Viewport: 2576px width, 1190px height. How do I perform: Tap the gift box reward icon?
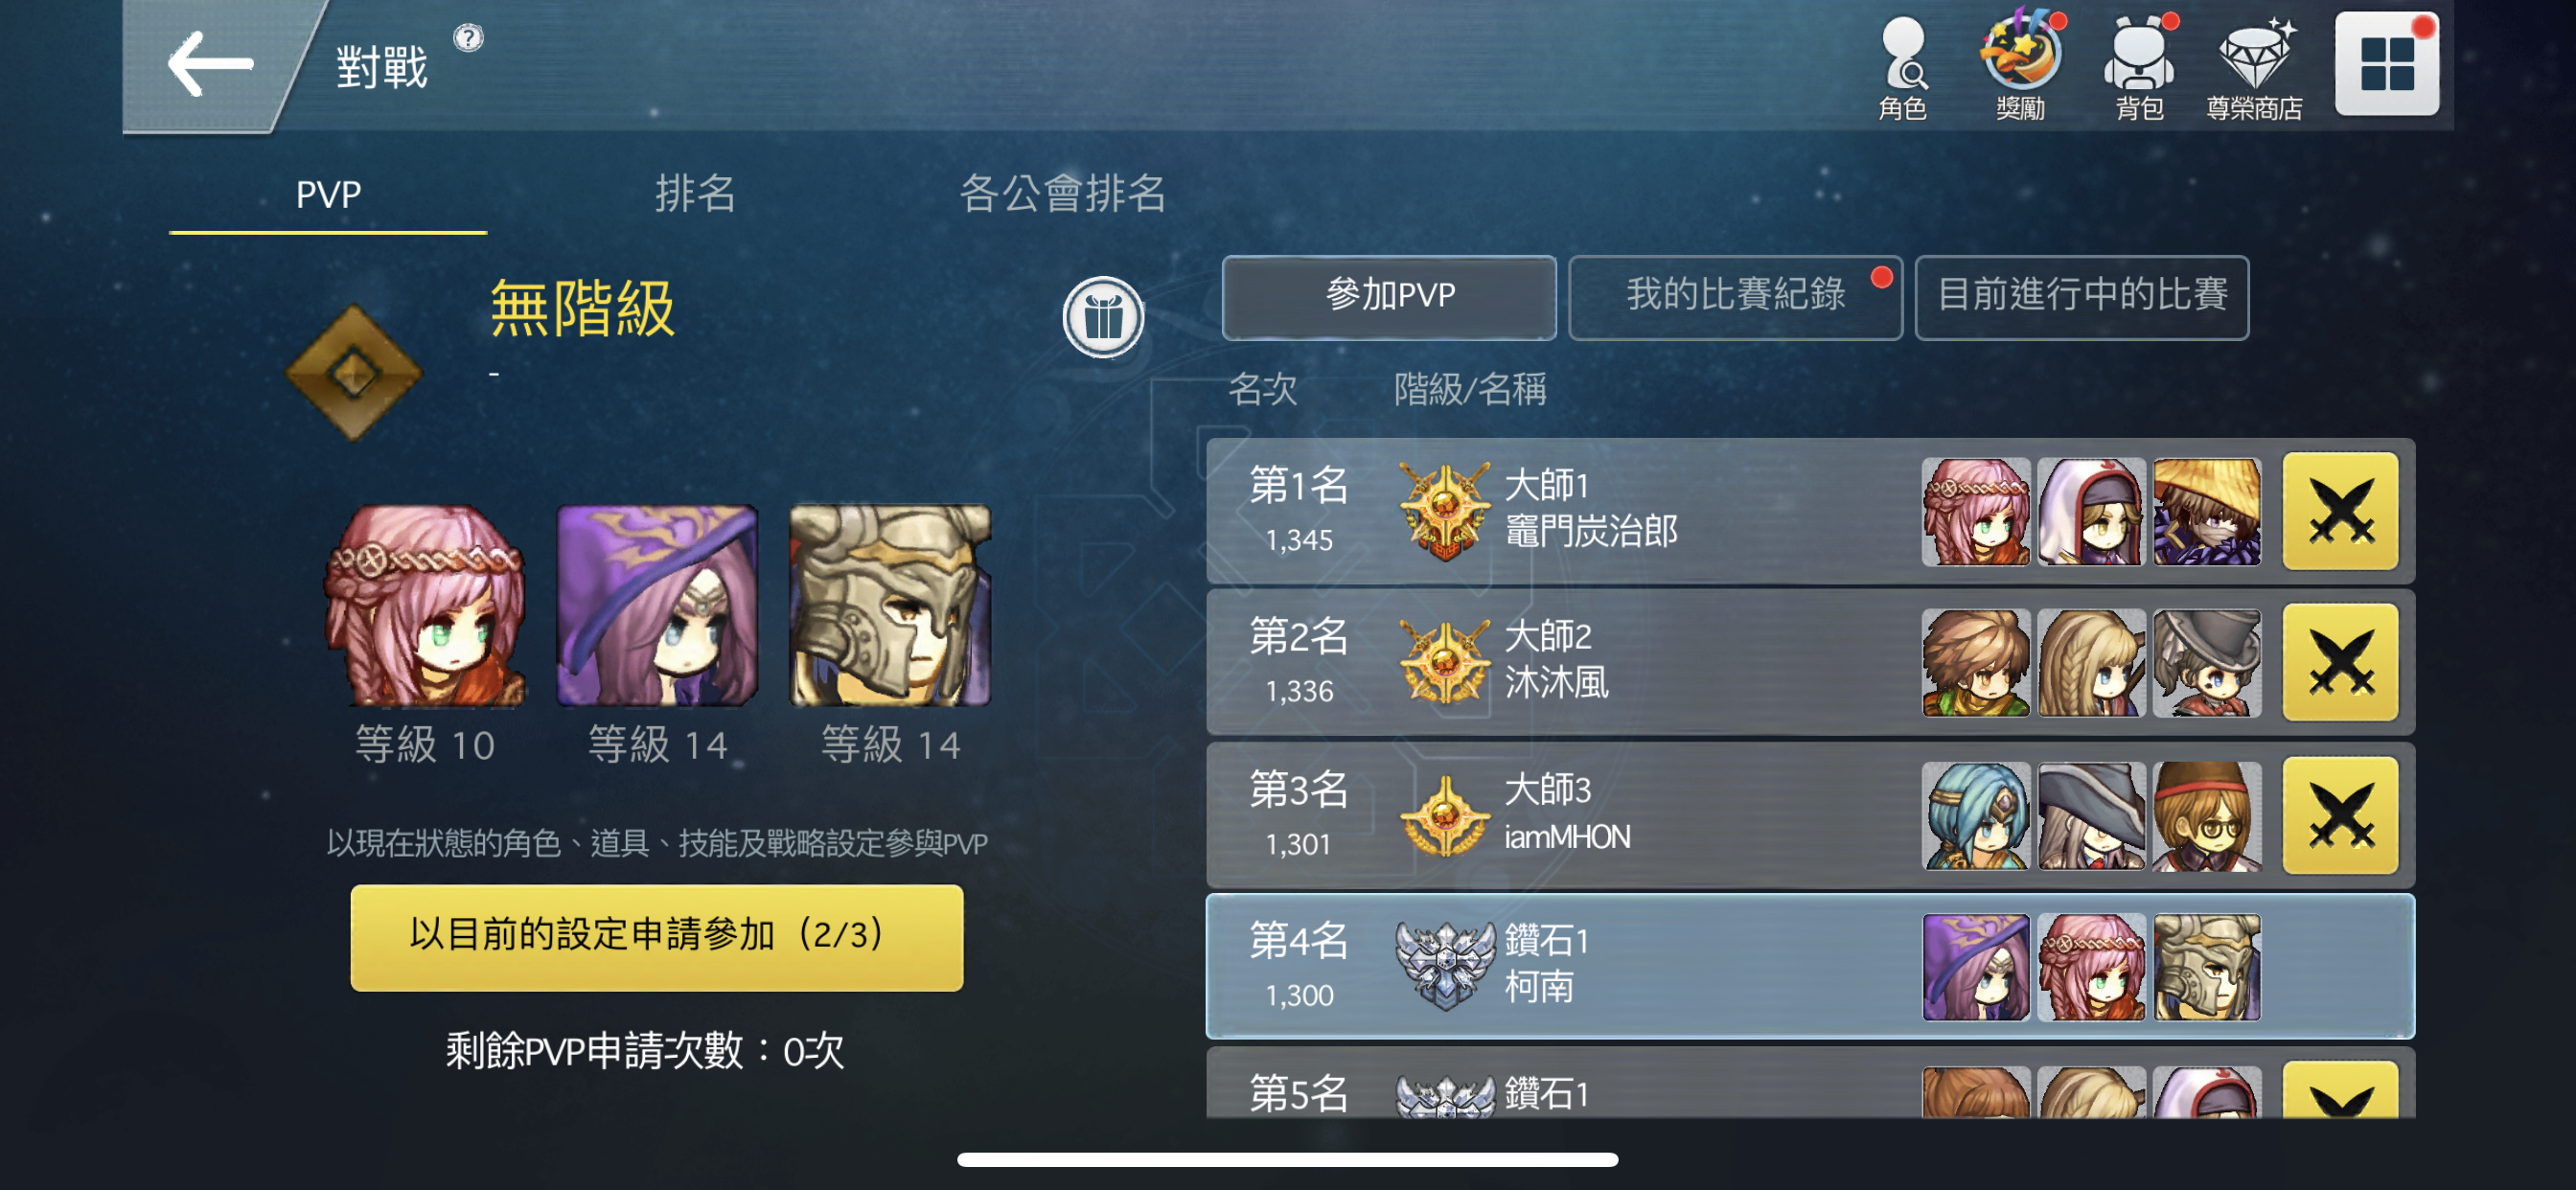[x=1103, y=318]
